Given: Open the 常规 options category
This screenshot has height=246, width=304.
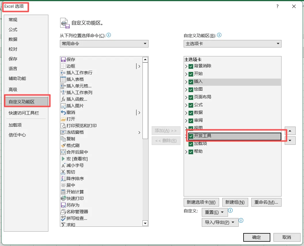Looking at the screenshot, I should tap(26, 20).
